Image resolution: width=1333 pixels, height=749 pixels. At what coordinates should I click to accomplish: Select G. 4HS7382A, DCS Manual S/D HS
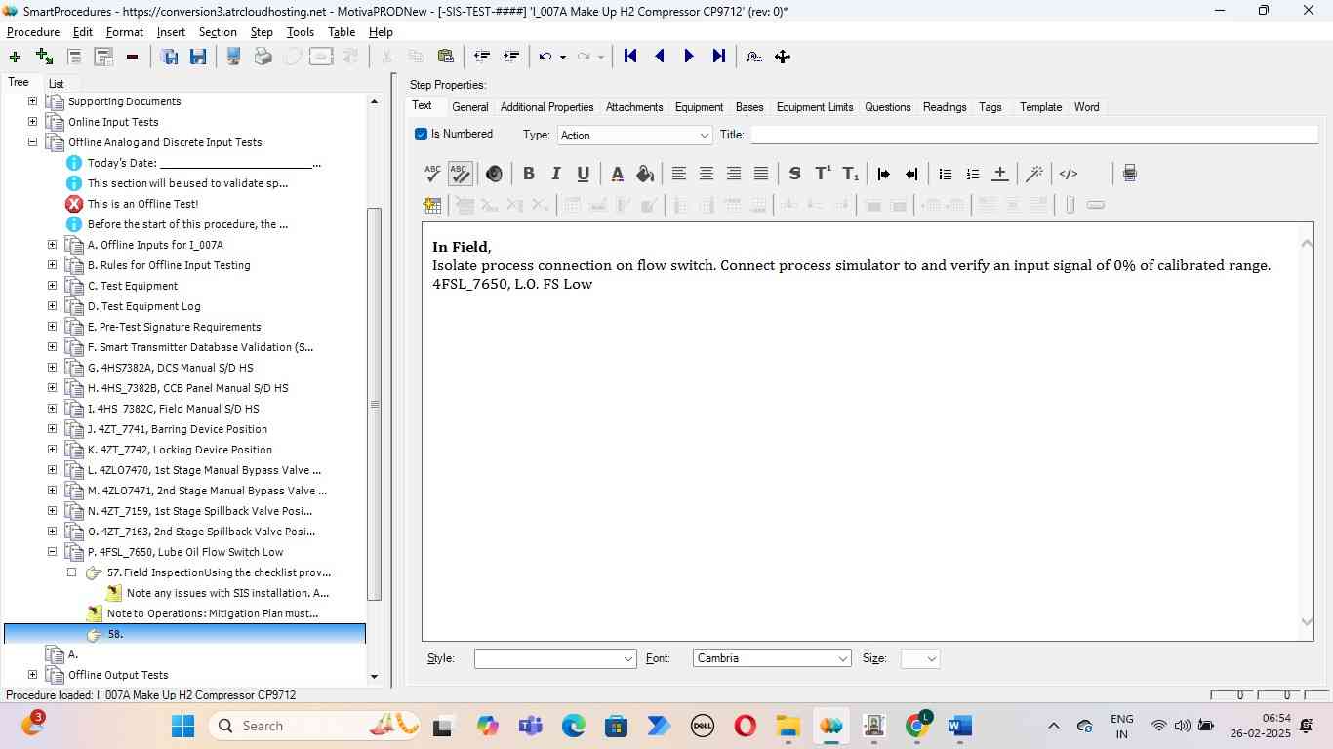click(x=170, y=368)
